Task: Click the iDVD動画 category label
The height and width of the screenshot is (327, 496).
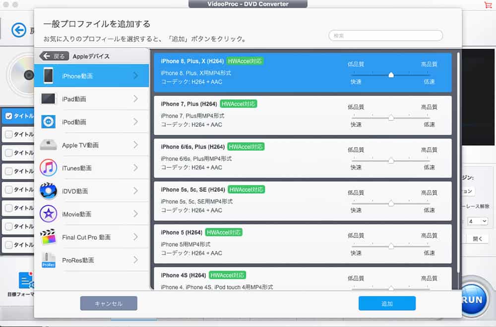Action: tap(75, 191)
